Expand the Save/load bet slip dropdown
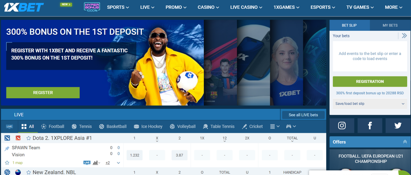This screenshot has width=411, height=175. [x=370, y=104]
